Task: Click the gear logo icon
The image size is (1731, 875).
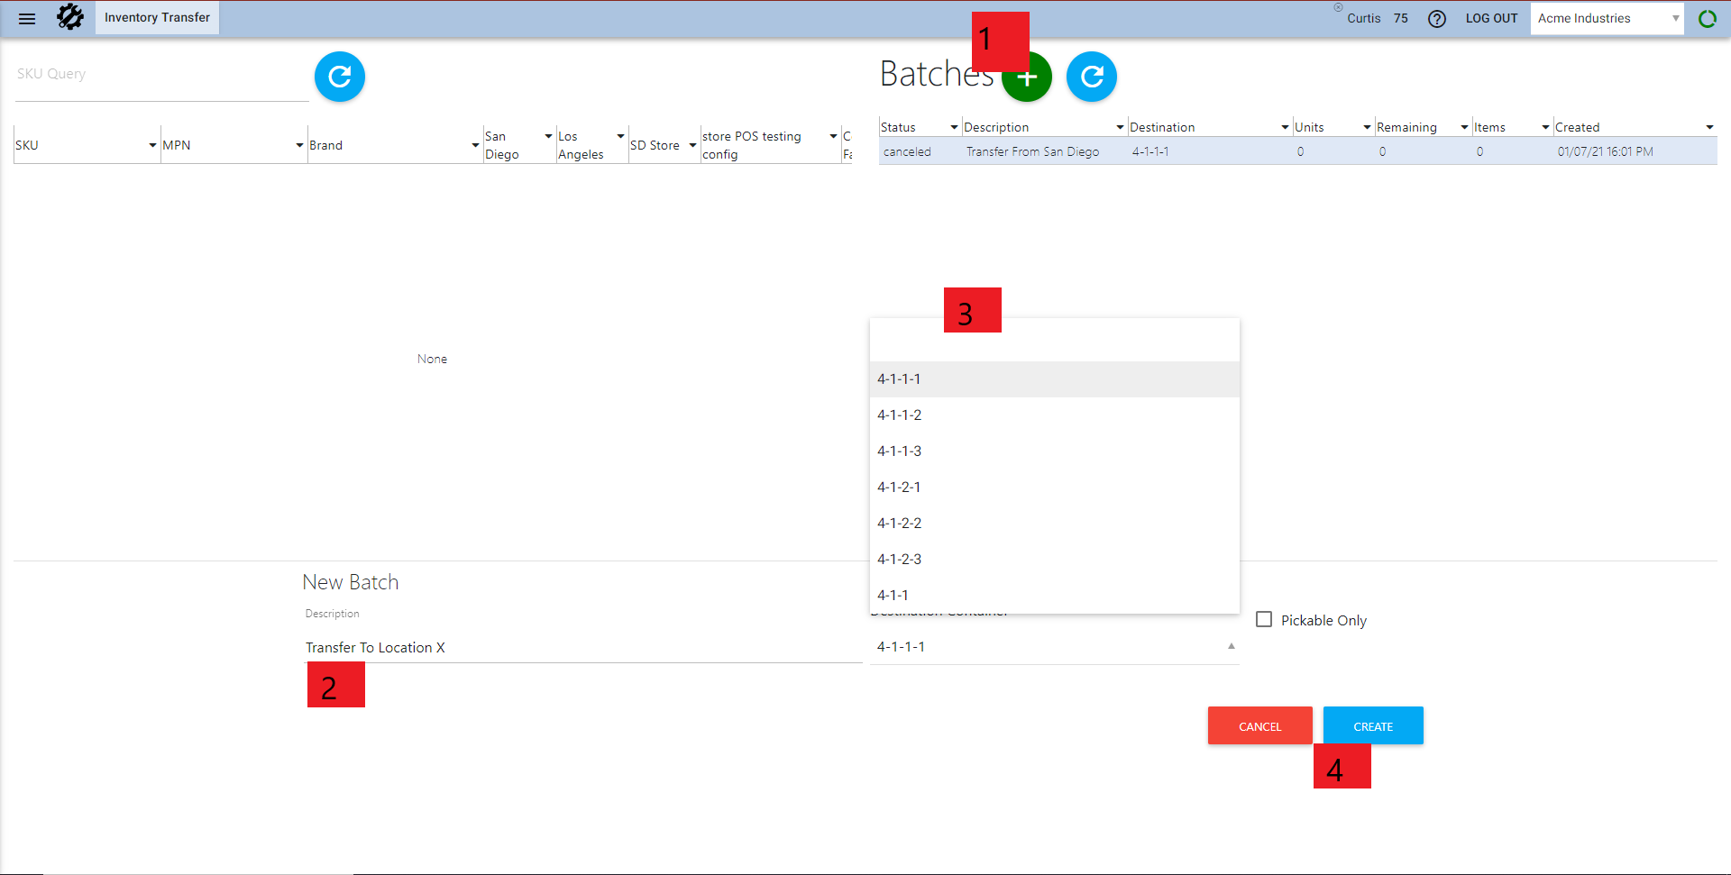Action: click(70, 17)
